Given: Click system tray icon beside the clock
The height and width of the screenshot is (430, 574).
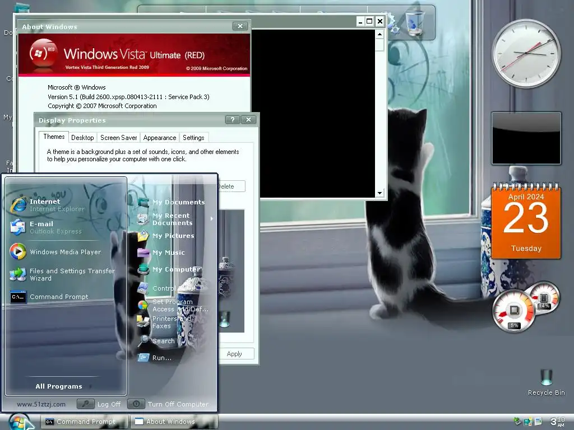Looking at the screenshot, I should 539,421.
